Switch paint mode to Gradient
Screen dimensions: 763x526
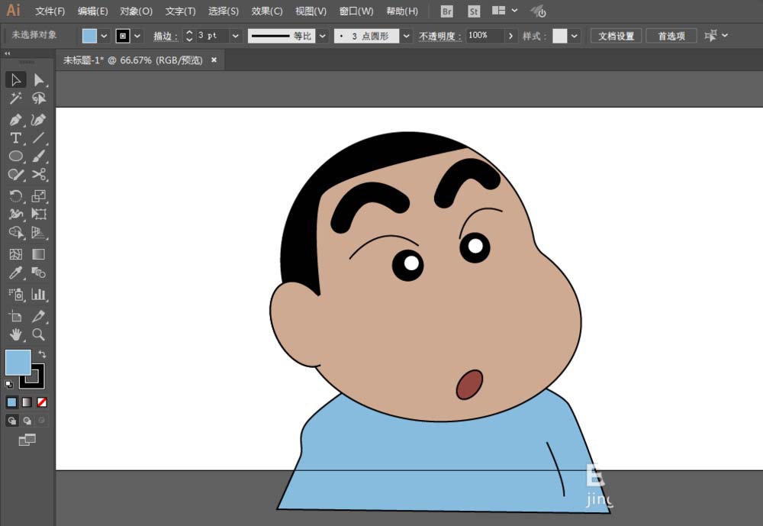(x=27, y=402)
